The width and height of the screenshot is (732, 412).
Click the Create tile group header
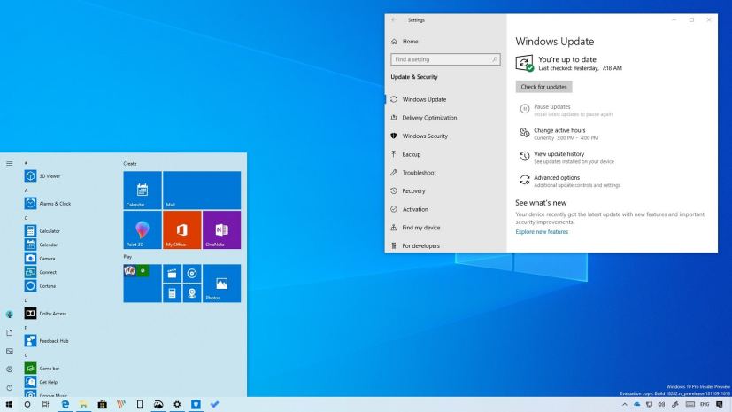[x=130, y=164]
